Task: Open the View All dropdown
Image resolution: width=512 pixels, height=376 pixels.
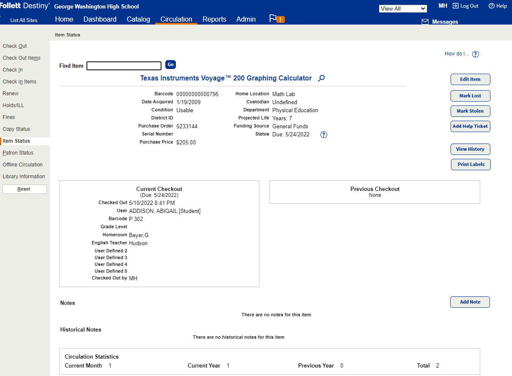Action: pyautogui.click(x=403, y=8)
